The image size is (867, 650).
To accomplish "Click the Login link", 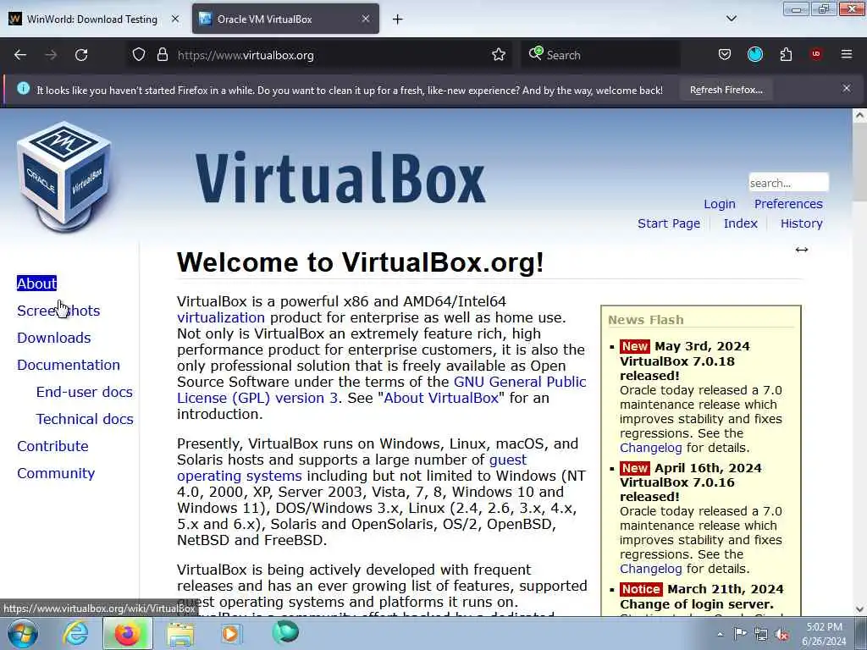I will [x=720, y=204].
